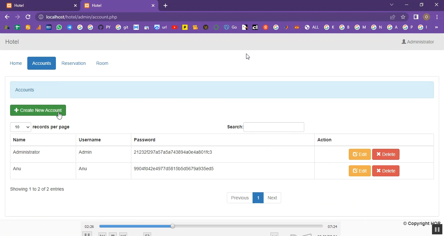Viewport: 444px width, 236px height.
Task: Switch to the Reservation tab
Action: click(73, 63)
